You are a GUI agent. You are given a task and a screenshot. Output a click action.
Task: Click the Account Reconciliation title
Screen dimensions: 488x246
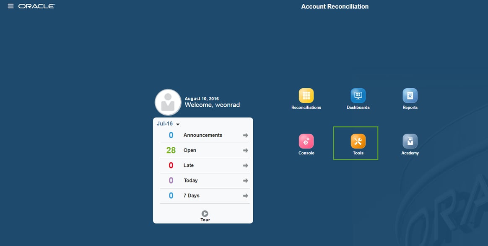click(335, 7)
